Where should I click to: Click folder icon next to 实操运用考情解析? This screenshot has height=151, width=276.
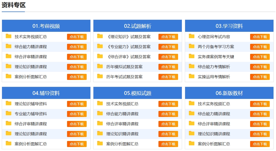192,76
